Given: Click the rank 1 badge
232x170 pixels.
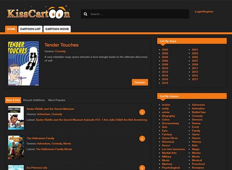Looking at the screenshot, I should pos(142,113).
